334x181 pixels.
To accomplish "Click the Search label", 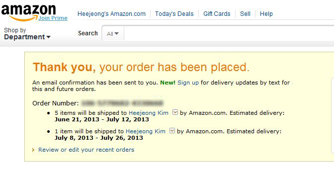I will click(88, 33).
